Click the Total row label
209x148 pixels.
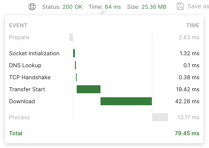pyautogui.click(x=16, y=133)
